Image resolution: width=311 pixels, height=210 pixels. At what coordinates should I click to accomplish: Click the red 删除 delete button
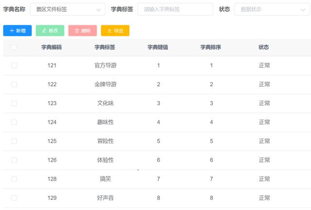83,31
